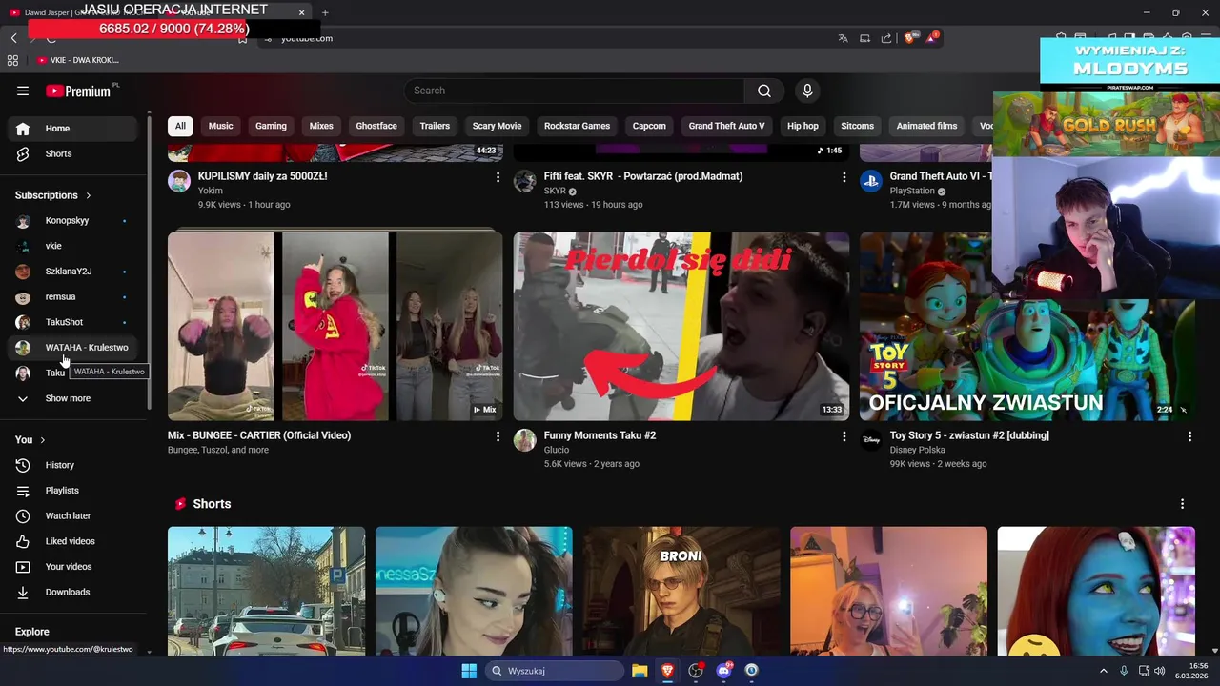Open three-dot menu for Toy Story 5 zwiastun
Image resolution: width=1220 pixels, height=686 pixels.
click(1189, 436)
